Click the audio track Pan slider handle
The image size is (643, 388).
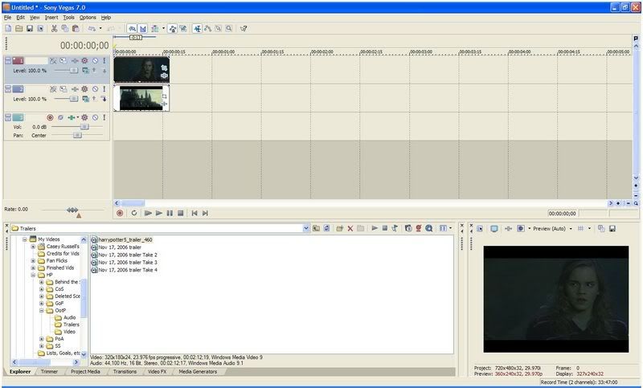[77, 135]
